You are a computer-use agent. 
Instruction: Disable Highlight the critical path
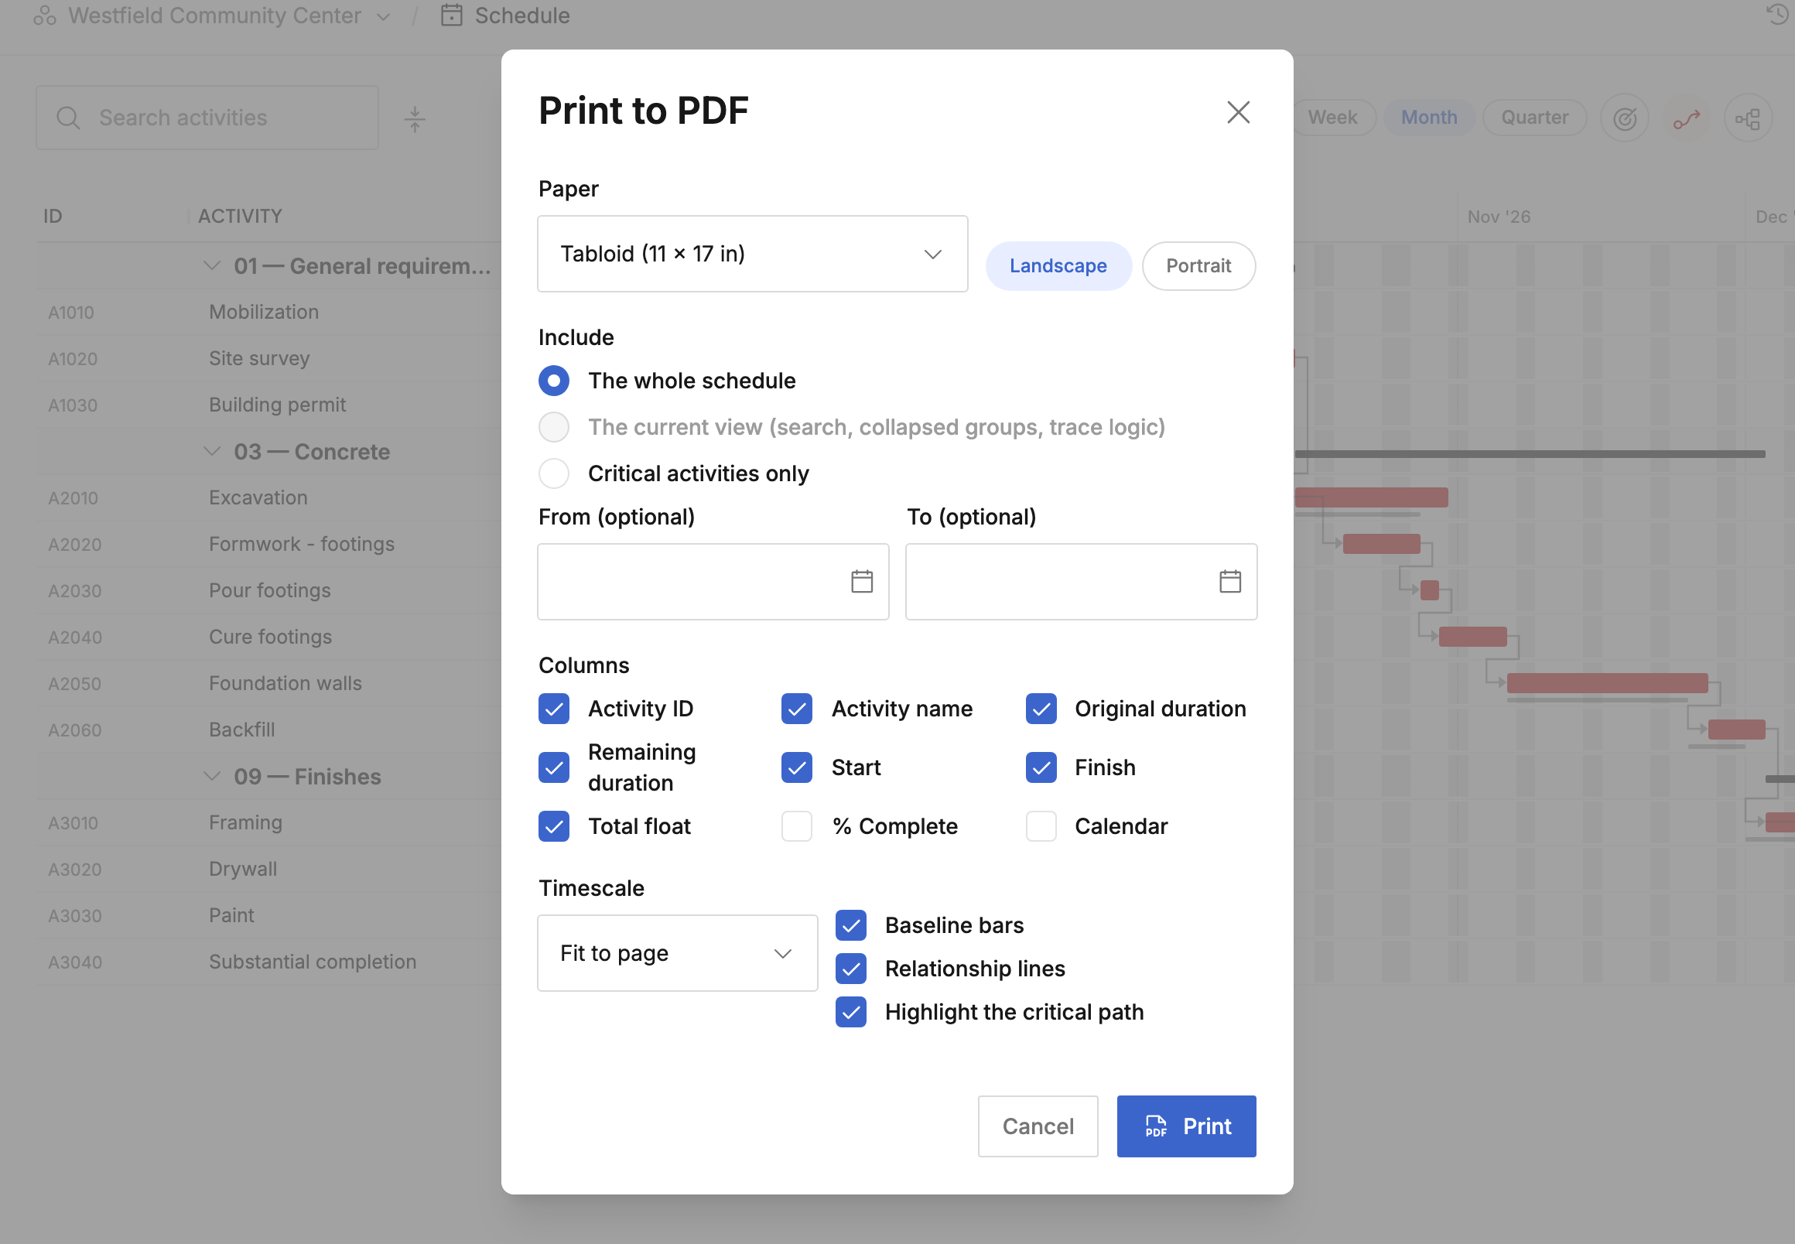[x=850, y=1012]
